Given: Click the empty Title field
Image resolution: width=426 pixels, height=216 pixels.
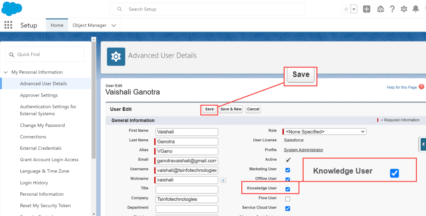Looking at the screenshot, I should pyautogui.click(x=187, y=189).
